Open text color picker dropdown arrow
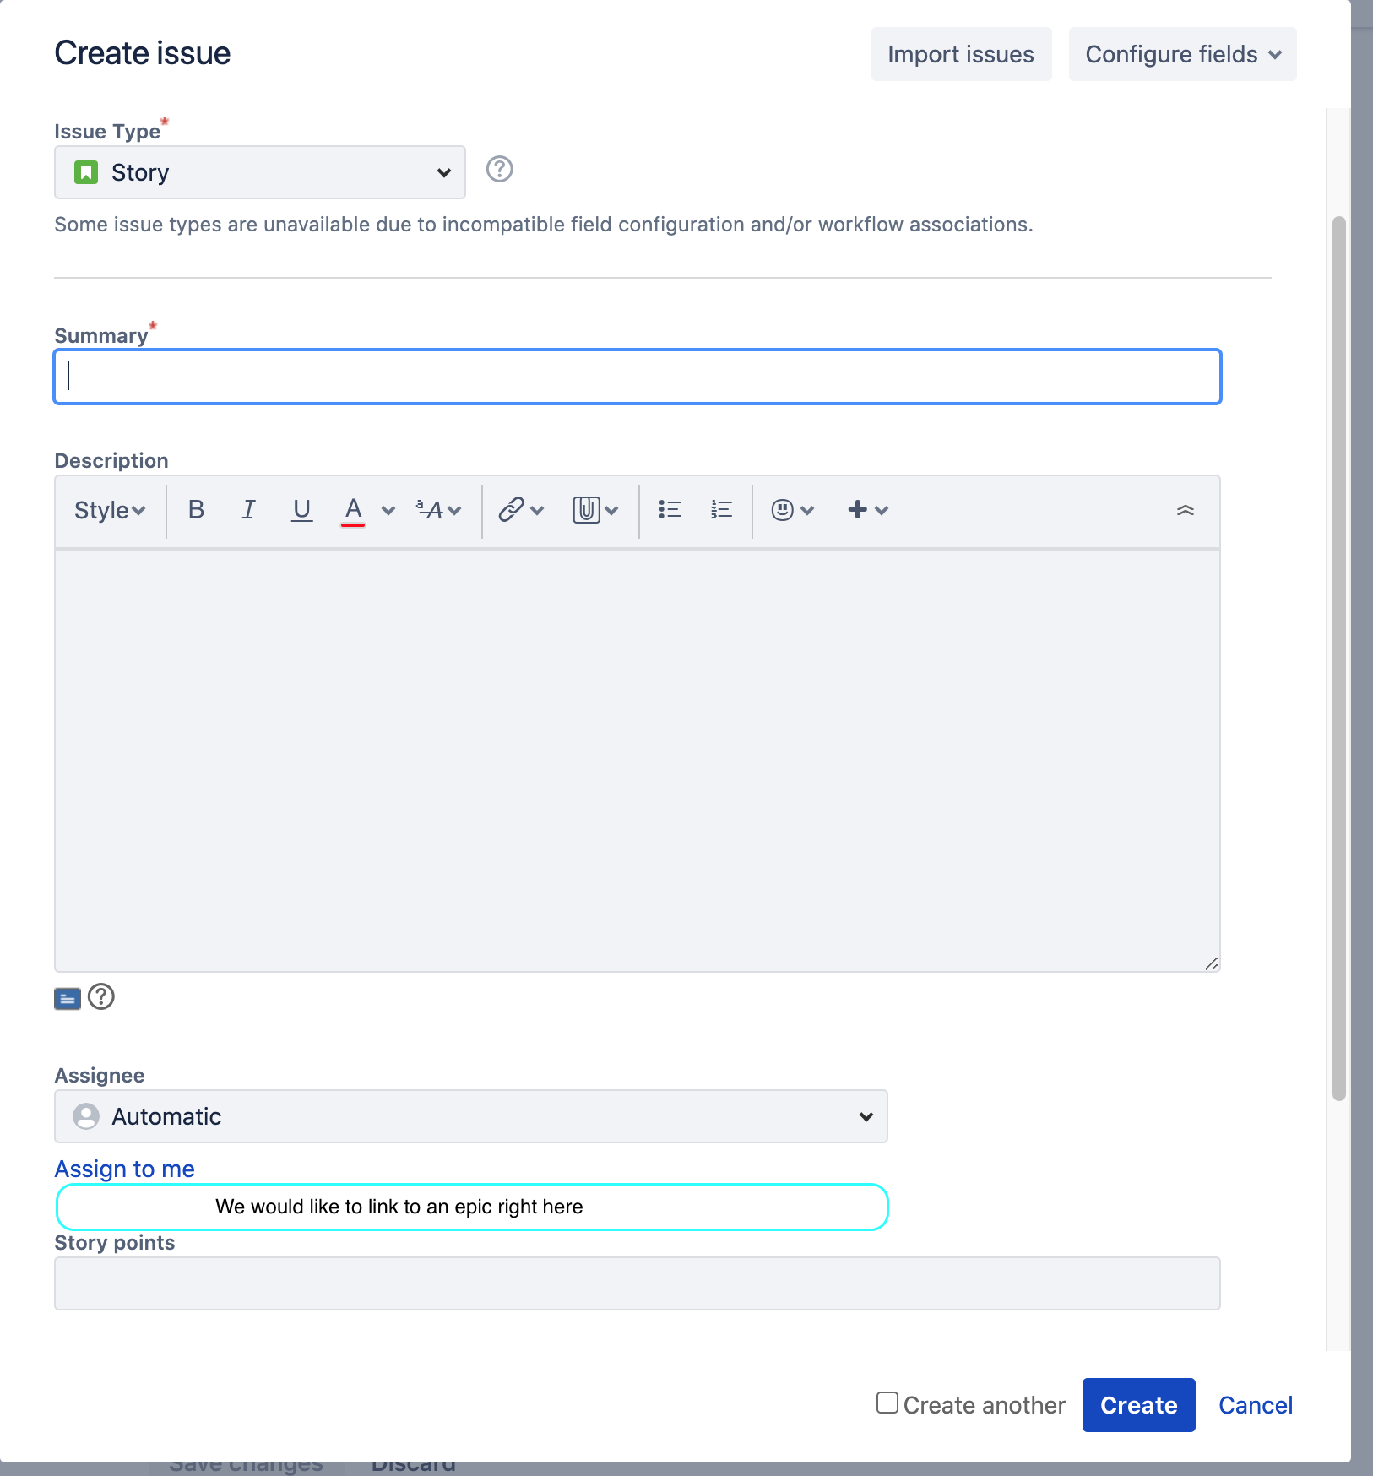 (x=388, y=510)
